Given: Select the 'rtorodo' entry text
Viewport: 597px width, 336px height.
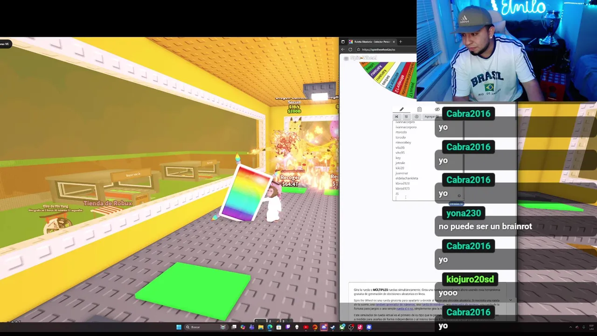Looking at the screenshot, I should (401, 132).
